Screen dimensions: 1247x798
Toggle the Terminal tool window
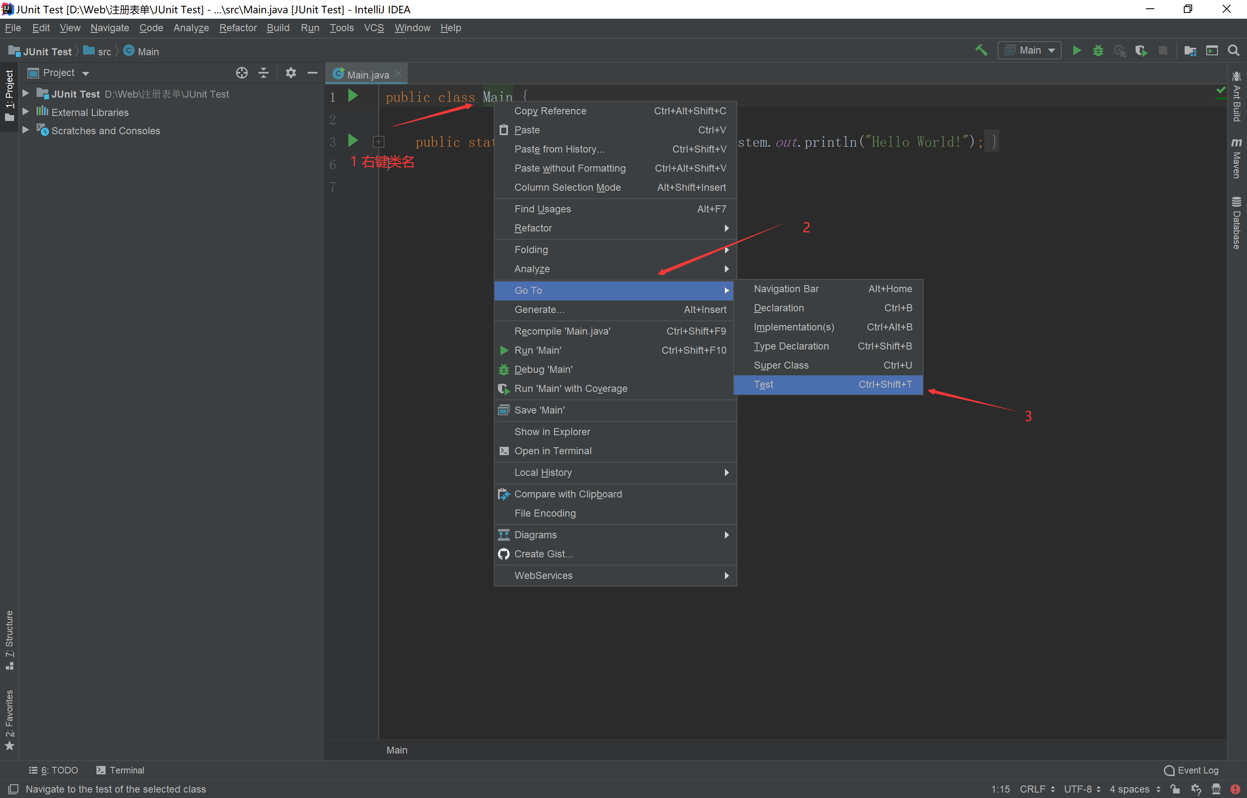point(120,770)
